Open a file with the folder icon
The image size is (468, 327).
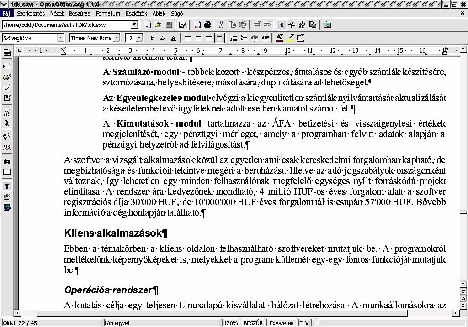pyautogui.click(x=158, y=25)
